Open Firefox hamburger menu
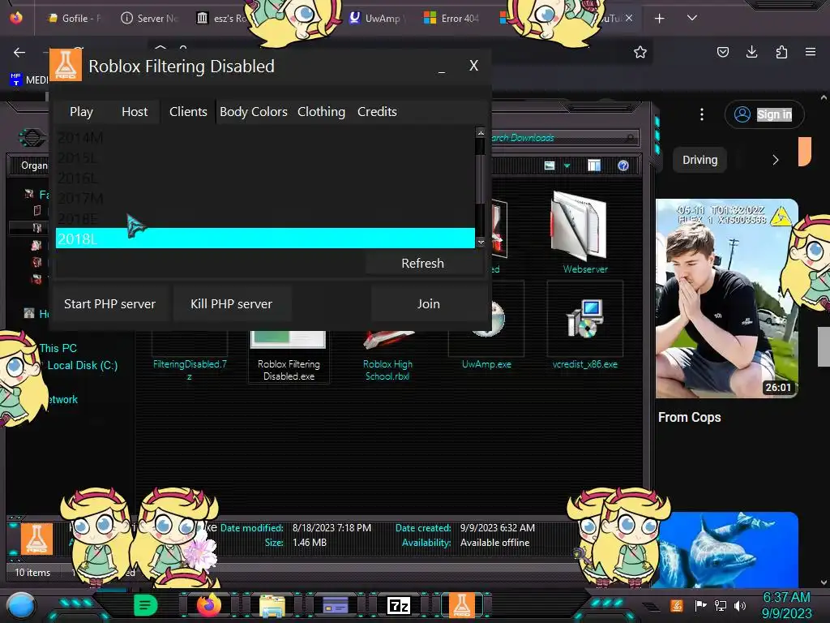Viewport: 830px width, 623px height. [811, 52]
